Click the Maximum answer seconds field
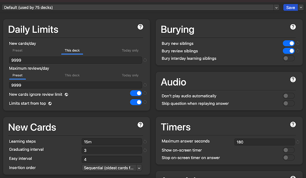 click(x=264, y=142)
